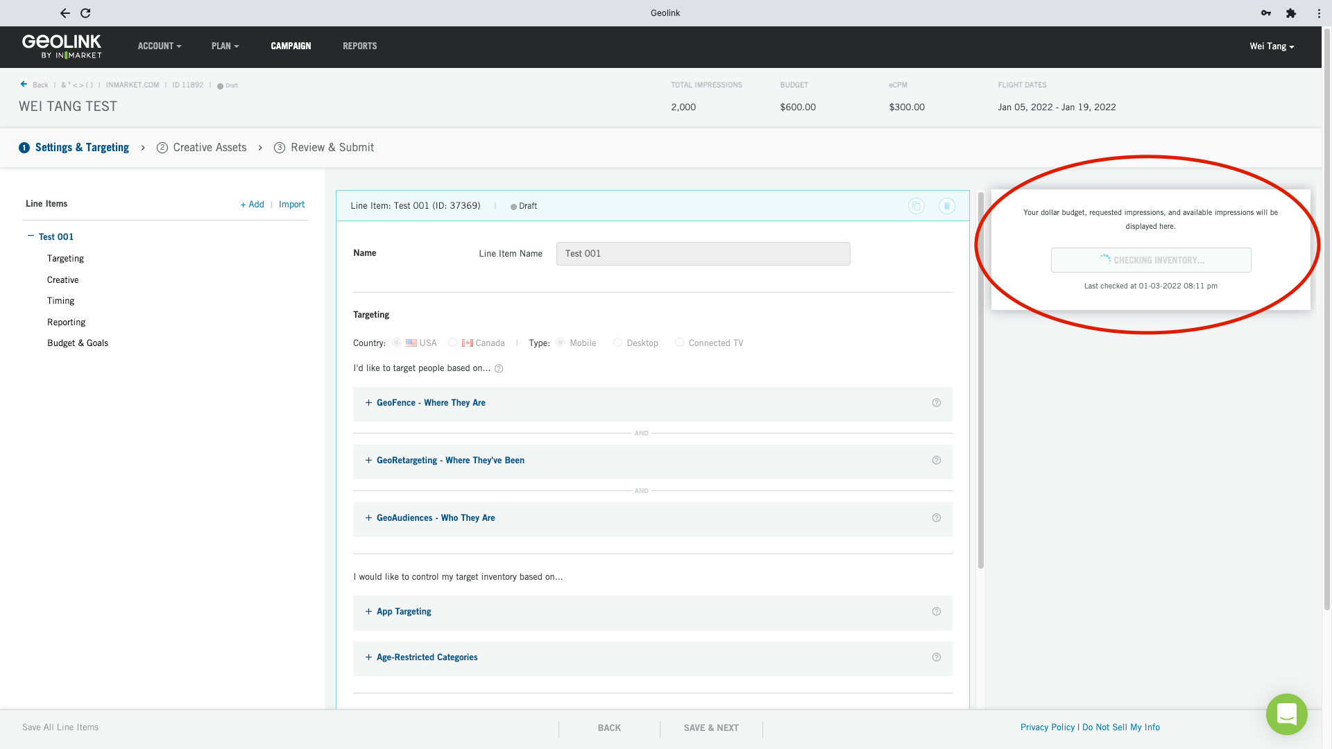Select Targeting in line item tree
The image size is (1332, 749).
[x=65, y=259]
